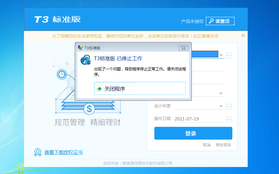Click the green arrow icon beside 关闭程序

[99, 89]
